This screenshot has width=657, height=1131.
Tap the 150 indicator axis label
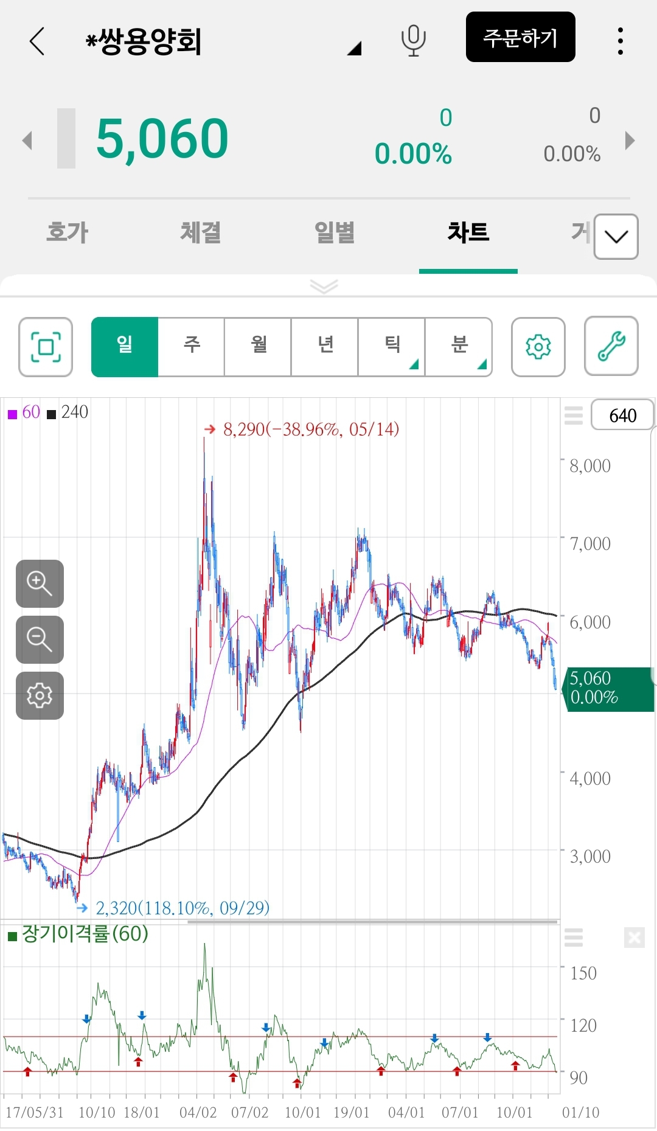click(583, 973)
